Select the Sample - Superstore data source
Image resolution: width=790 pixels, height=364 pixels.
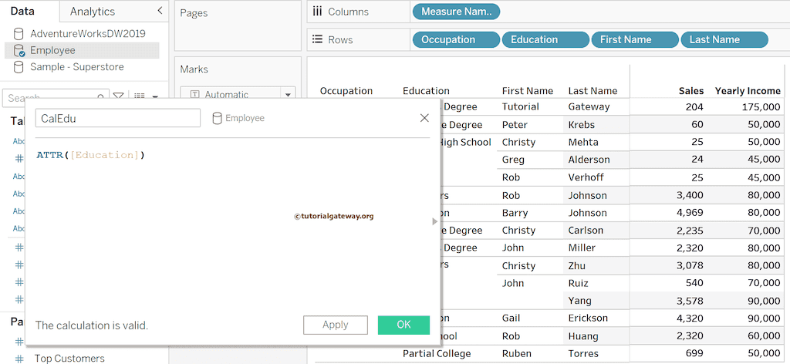coord(76,67)
